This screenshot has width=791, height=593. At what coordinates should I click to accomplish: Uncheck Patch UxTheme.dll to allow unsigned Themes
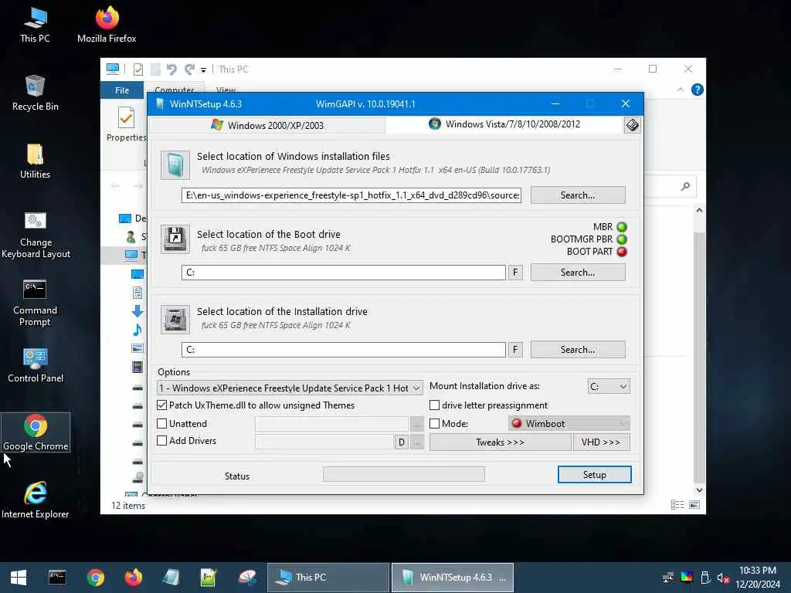click(x=162, y=405)
